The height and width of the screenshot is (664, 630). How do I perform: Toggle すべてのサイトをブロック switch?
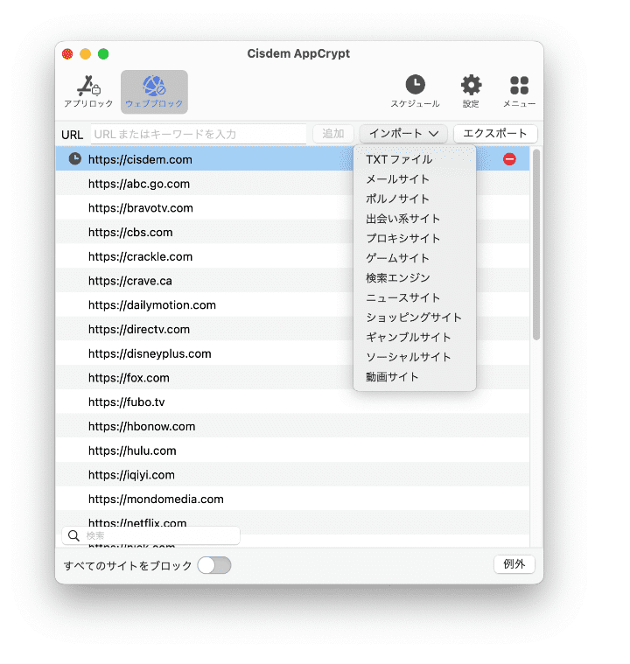214,565
